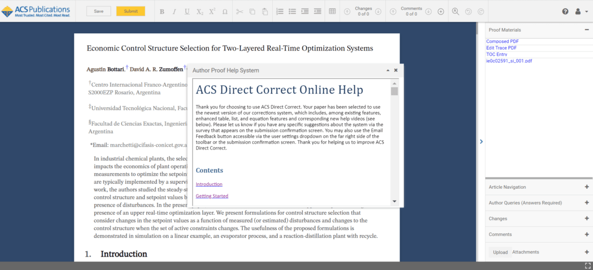Collapse the Proof Materials panel
This screenshot has height=270, width=593.
click(x=587, y=30)
